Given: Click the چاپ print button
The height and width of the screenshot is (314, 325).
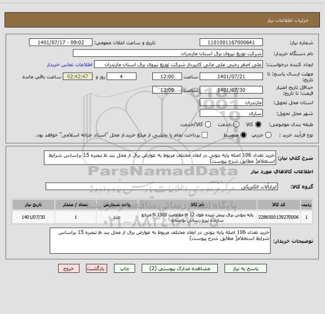Looking at the screenshot, I should click(x=124, y=268).
